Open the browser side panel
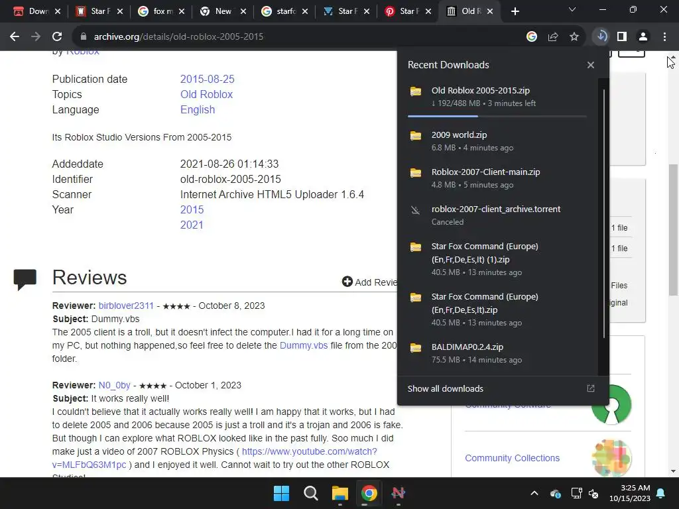The width and height of the screenshot is (679, 509). (x=622, y=37)
